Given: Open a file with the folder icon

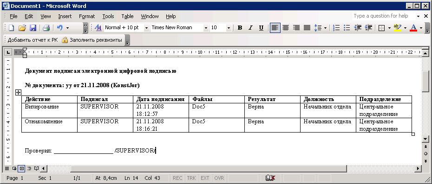Looking at the screenshot, I should click(x=22, y=28).
